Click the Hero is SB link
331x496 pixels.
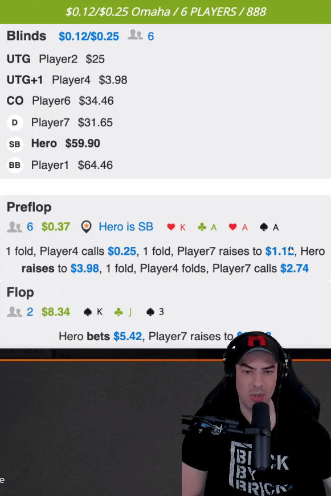[x=126, y=226]
